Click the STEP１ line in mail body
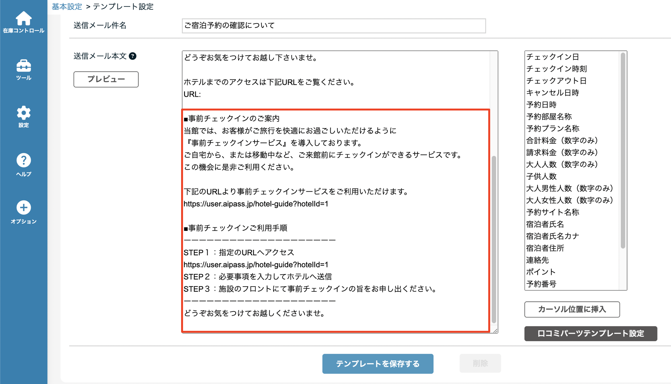 239,252
